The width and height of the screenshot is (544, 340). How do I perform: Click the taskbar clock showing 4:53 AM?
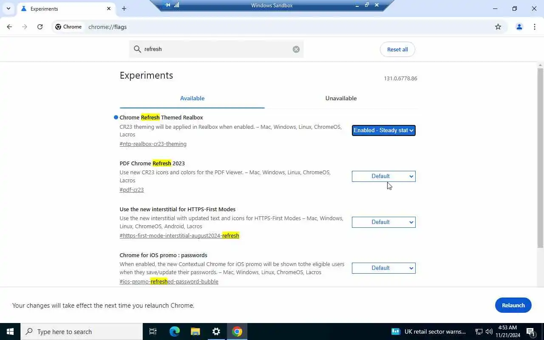coord(507,331)
